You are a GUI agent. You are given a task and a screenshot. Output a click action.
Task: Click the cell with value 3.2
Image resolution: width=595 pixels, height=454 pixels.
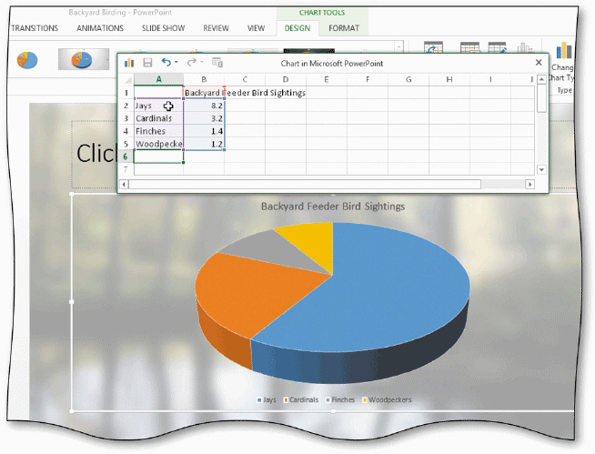click(x=204, y=118)
